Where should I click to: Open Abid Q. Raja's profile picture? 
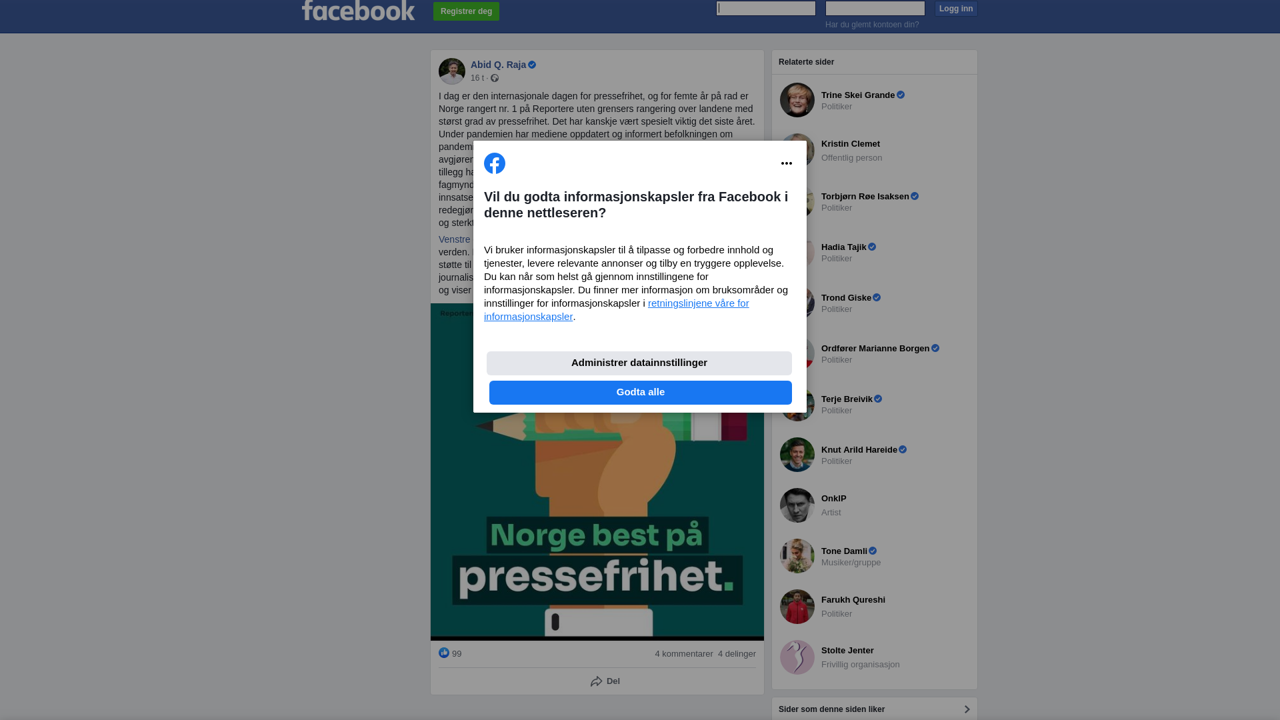click(452, 71)
